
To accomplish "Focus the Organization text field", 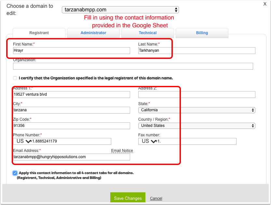I will click(133, 66).
